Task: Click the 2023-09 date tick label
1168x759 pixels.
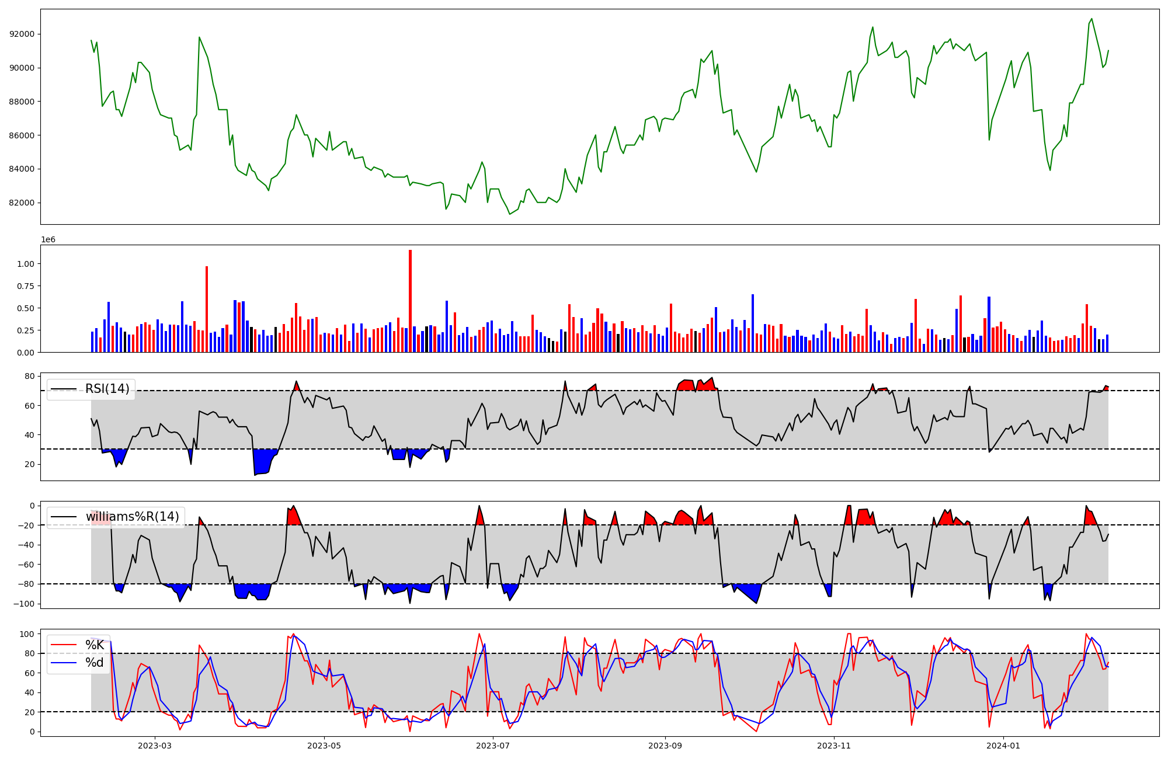Action: (x=665, y=746)
